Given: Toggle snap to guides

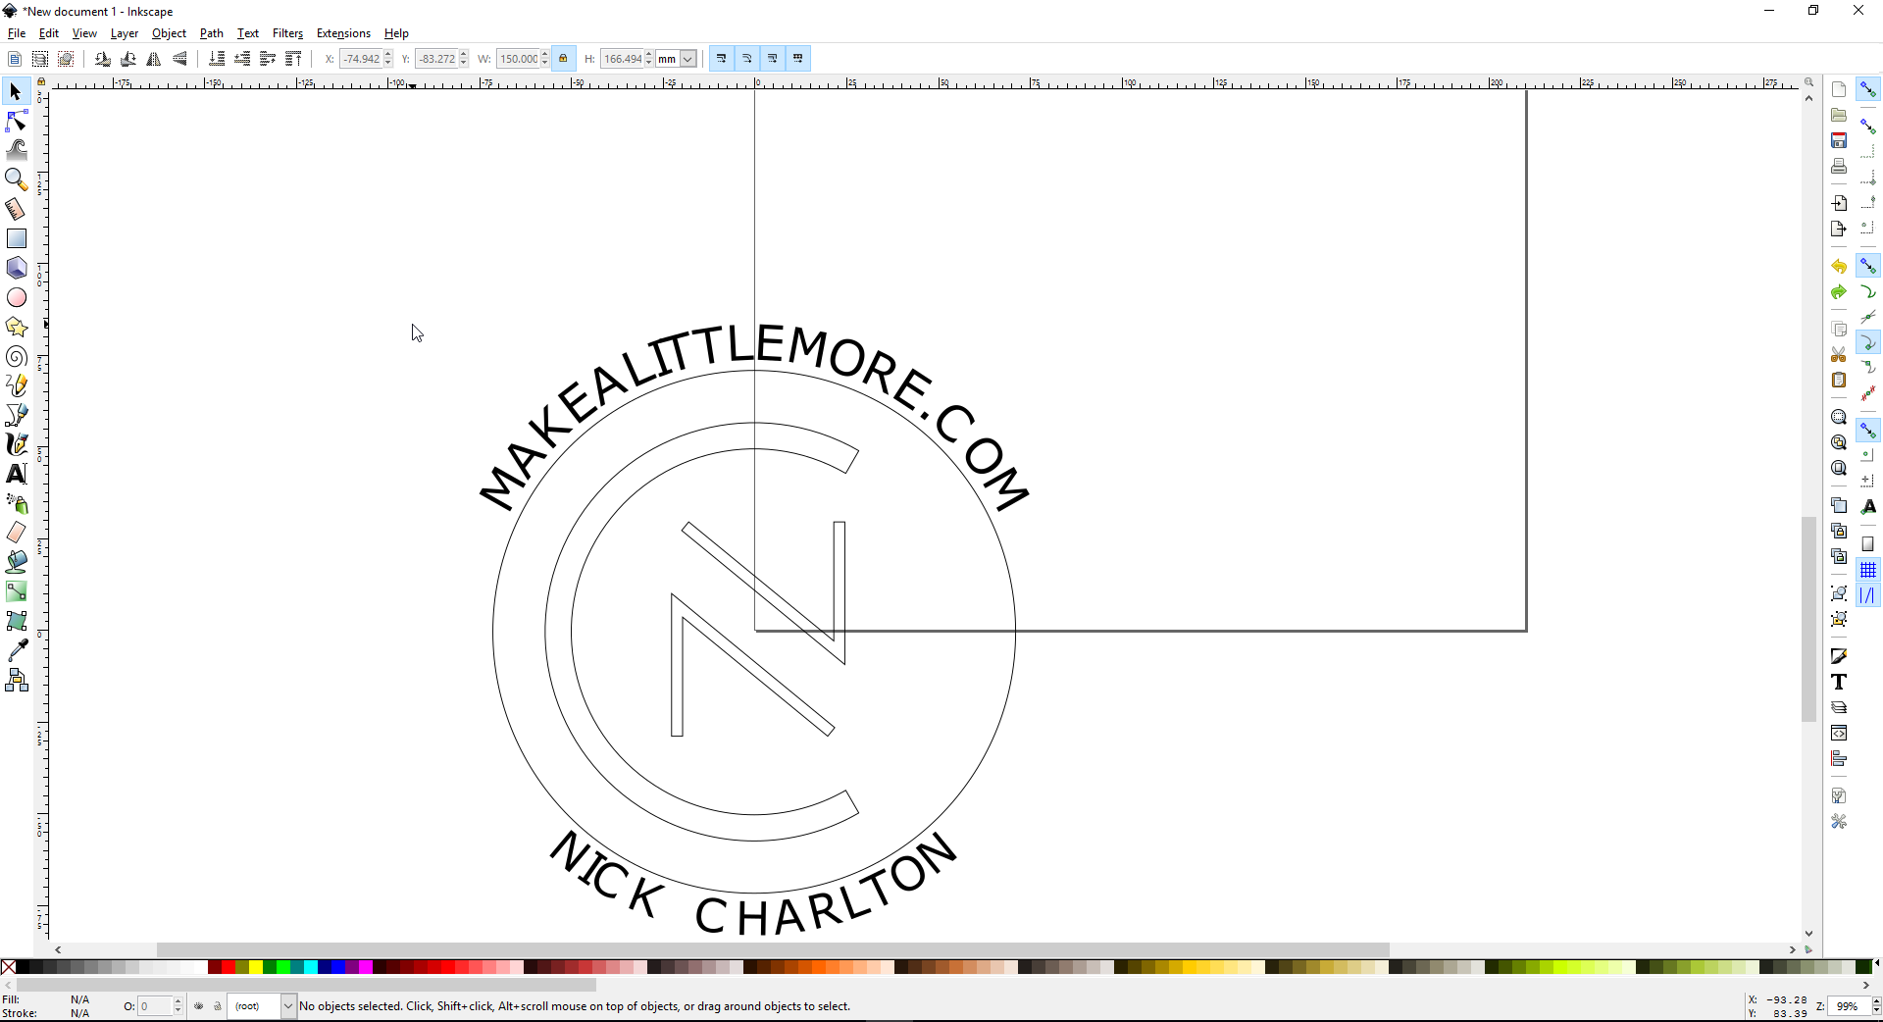Looking at the screenshot, I should point(1868,595).
